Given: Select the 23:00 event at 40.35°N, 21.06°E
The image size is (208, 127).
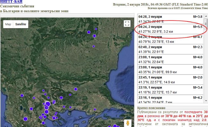Looking at the screenshot, I should 170,70.
